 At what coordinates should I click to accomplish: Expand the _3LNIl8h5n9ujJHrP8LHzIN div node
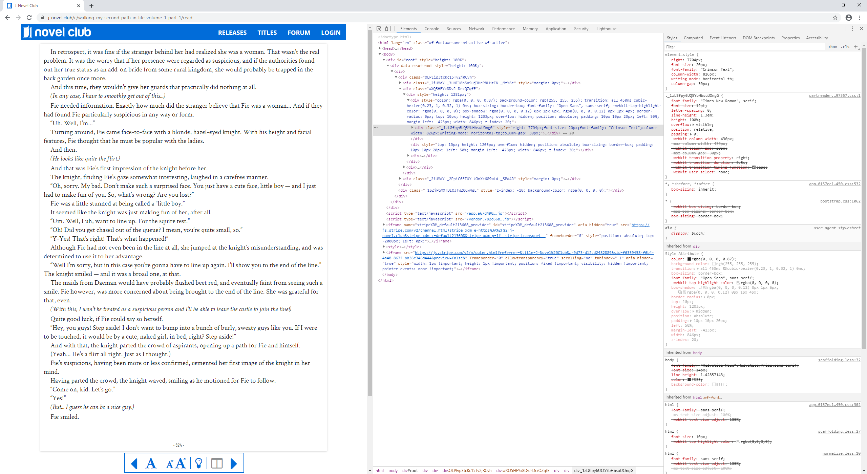(x=400, y=83)
